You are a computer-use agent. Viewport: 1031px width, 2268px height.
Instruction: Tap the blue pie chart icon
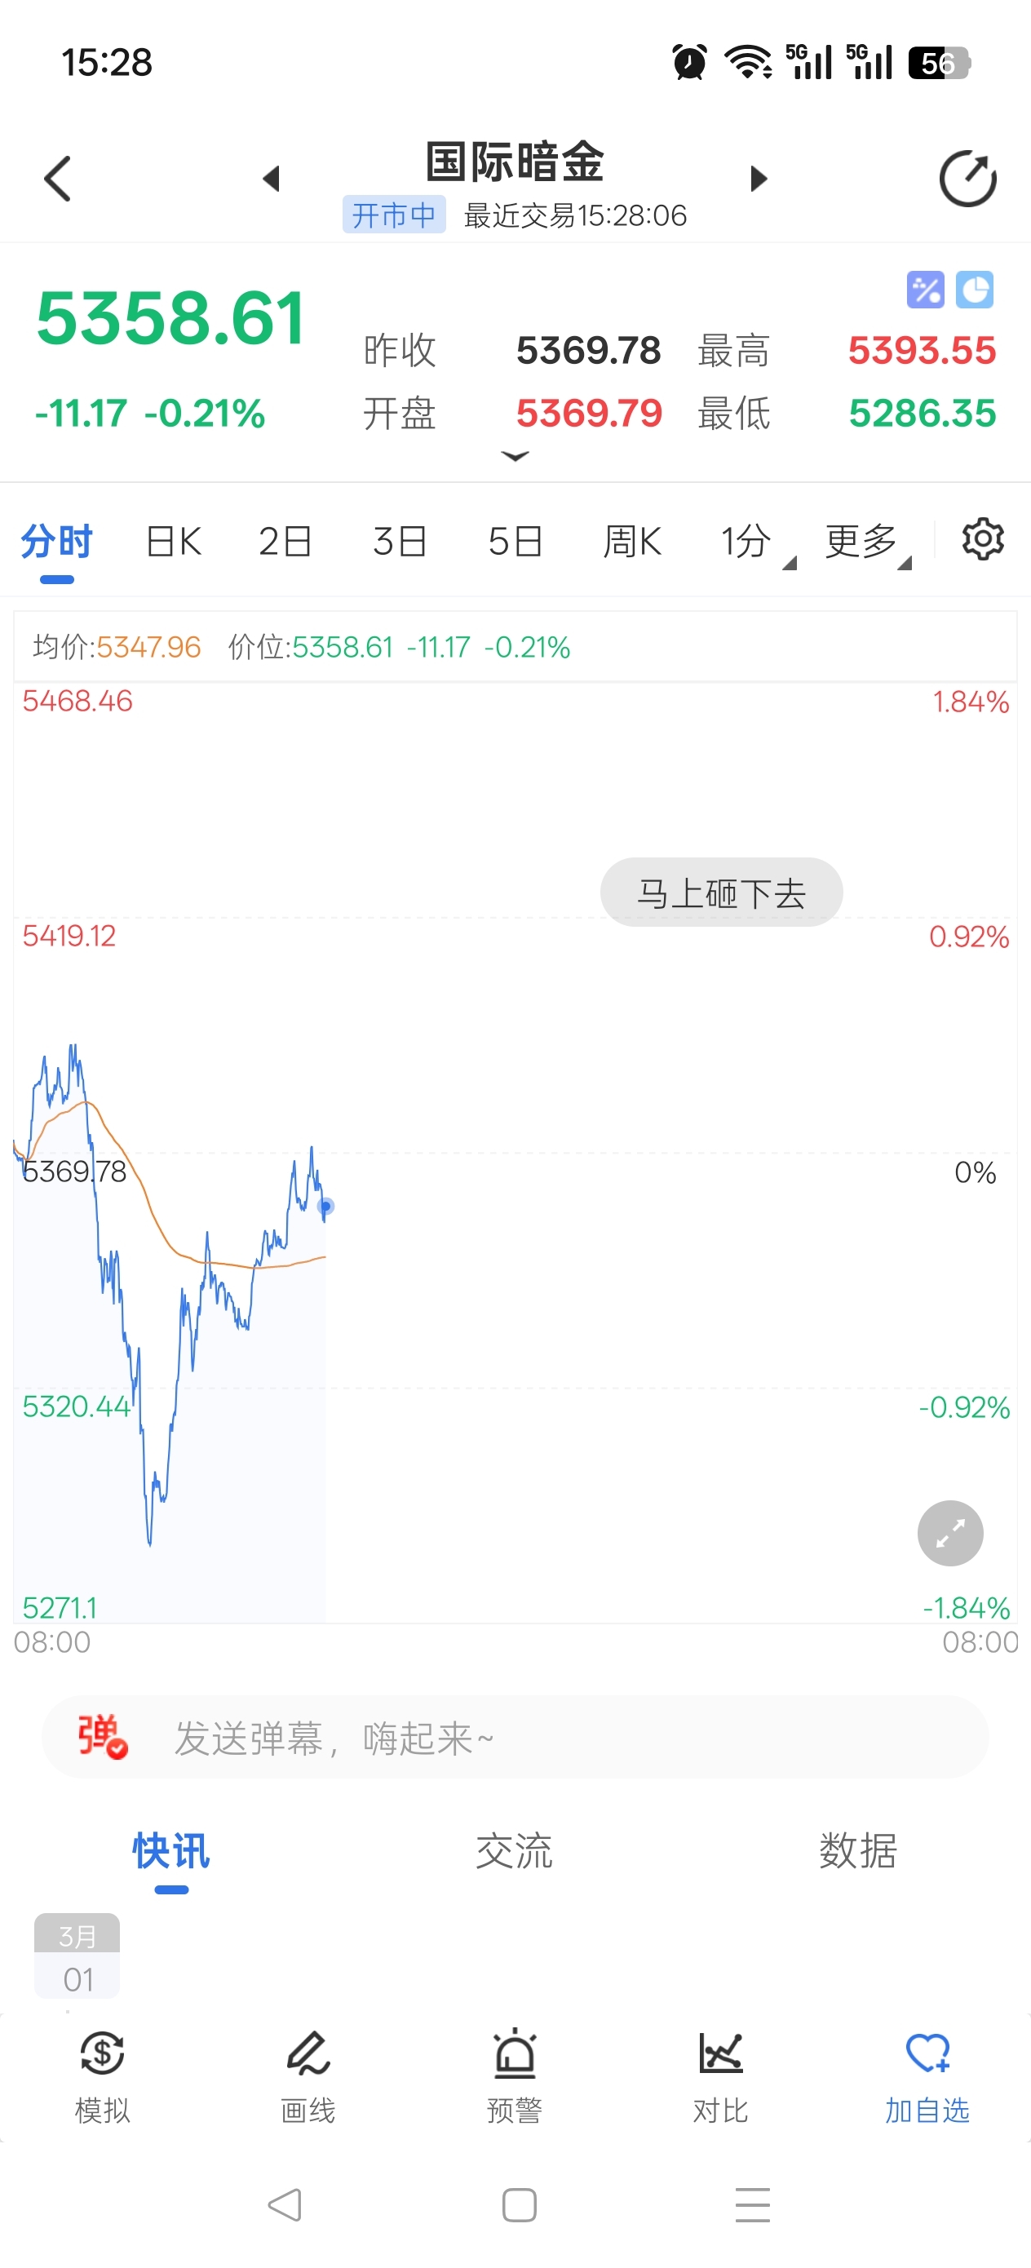[x=974, y=290]
